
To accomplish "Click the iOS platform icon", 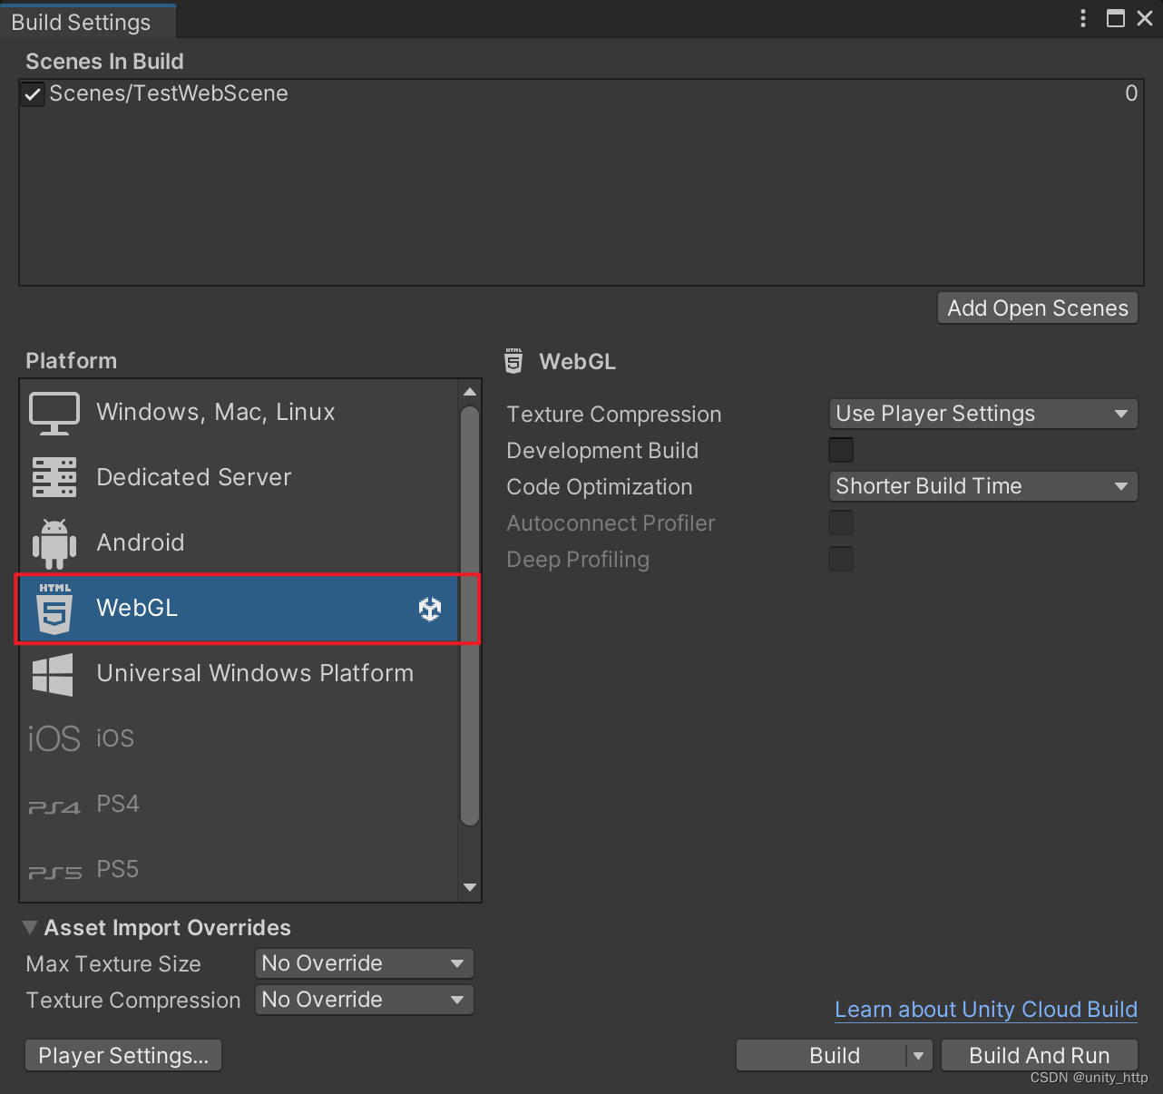I will (54, 738).
